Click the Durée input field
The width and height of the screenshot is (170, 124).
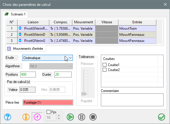(x=63, y=75)
